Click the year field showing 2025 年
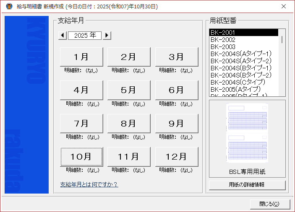This screenshot has height=212, width=295. pyautogui.click(x=85, y=36)
